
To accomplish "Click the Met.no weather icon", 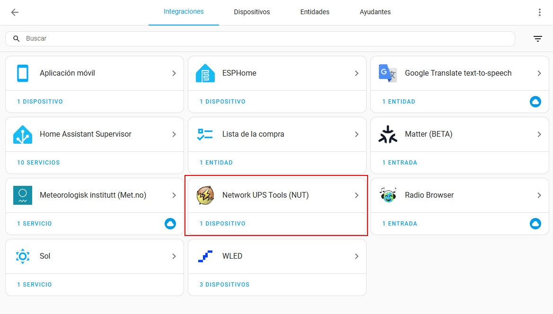I will (23, 195).
